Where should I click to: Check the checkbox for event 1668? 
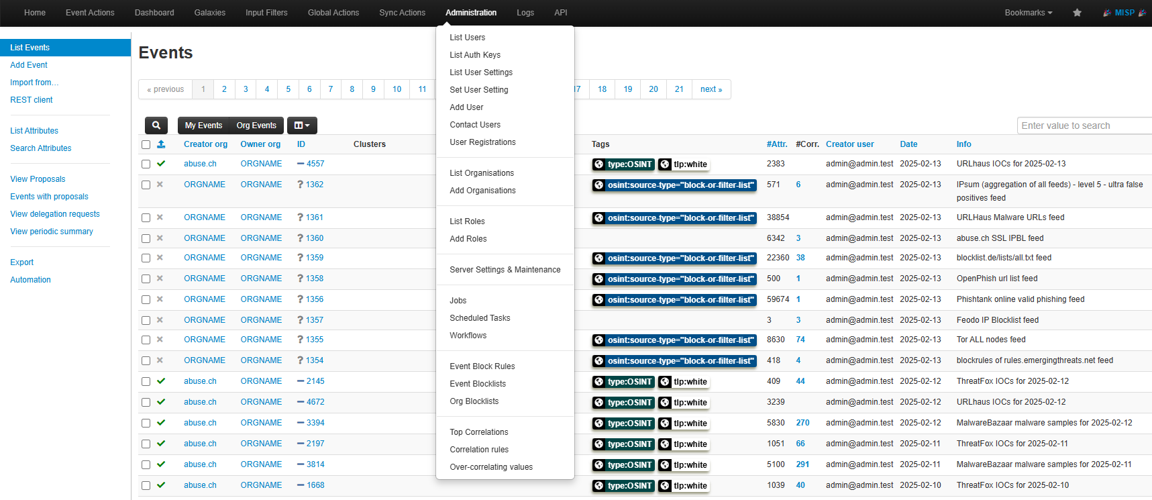(x=146, y=485)
